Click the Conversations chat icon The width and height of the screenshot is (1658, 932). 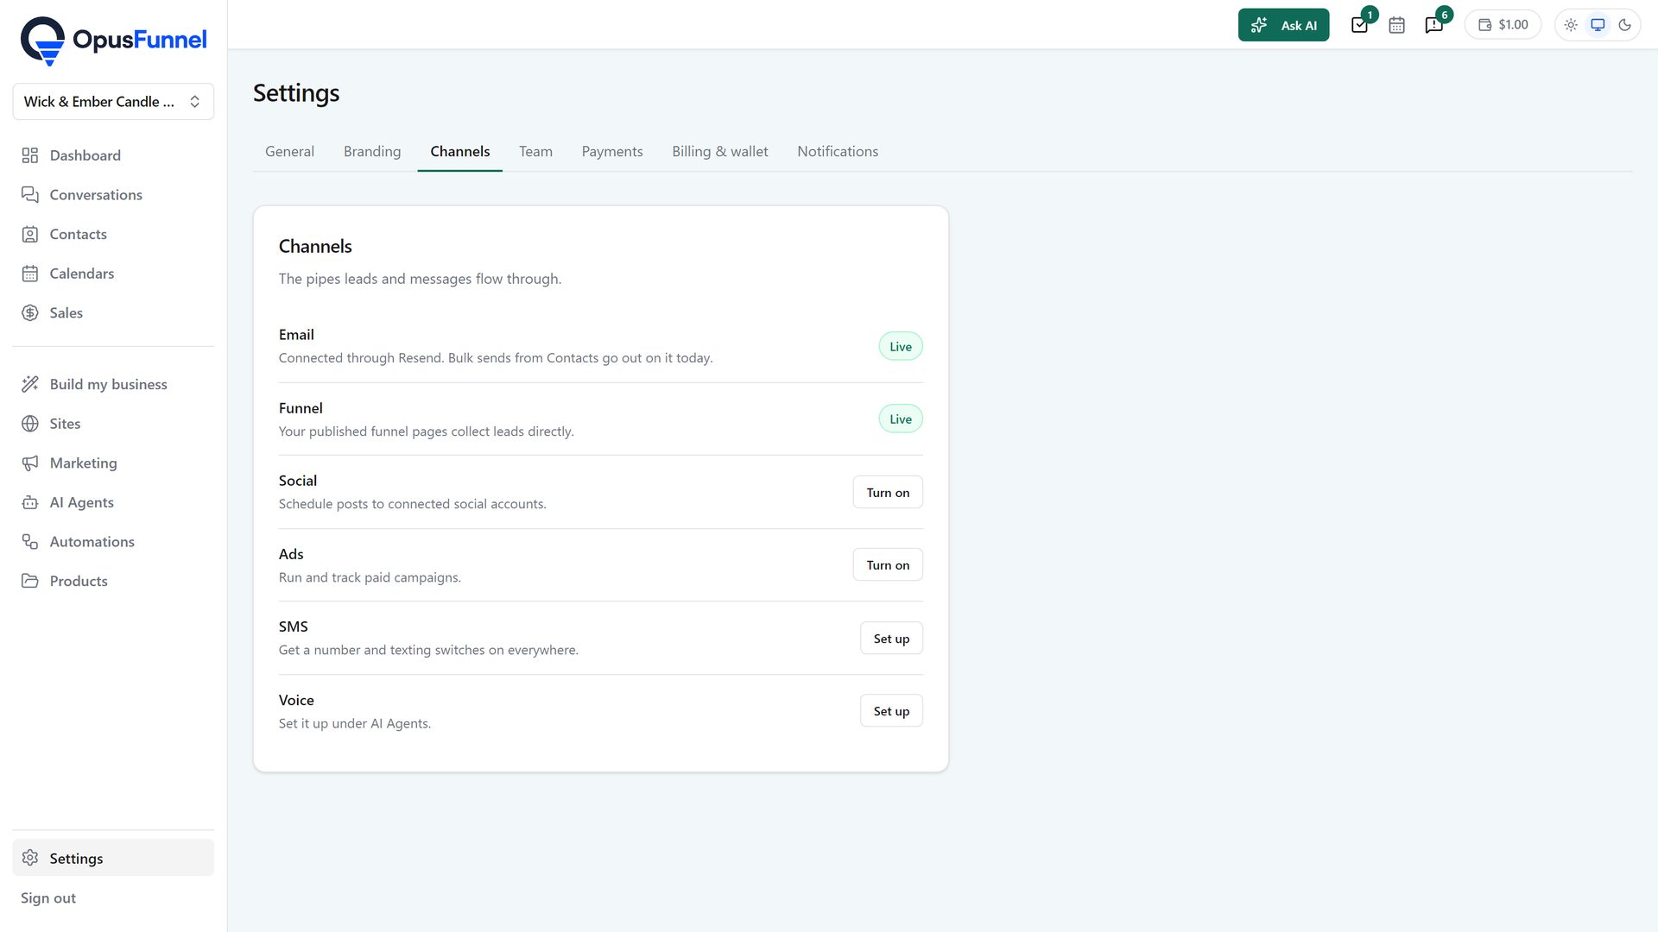tap(30, 195)
